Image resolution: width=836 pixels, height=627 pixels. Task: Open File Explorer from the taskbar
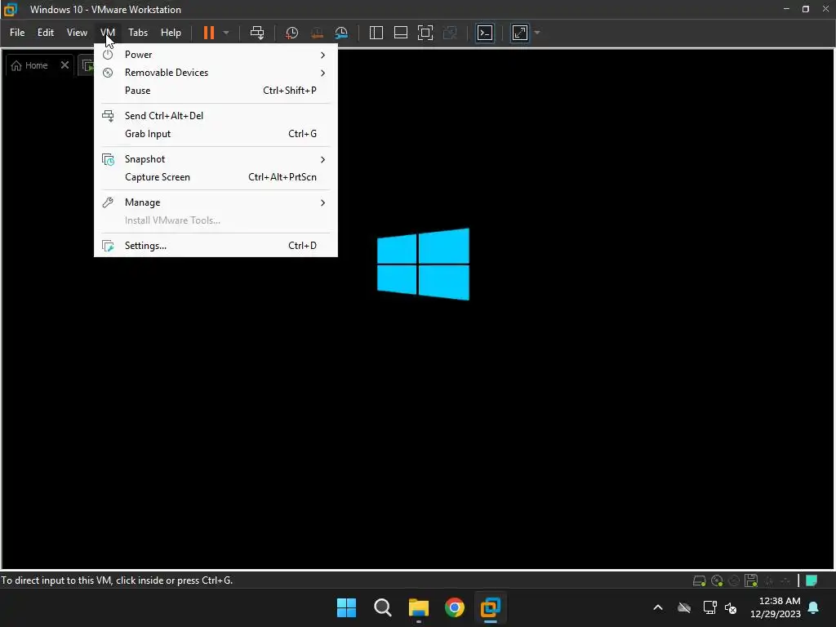point(419,607)
